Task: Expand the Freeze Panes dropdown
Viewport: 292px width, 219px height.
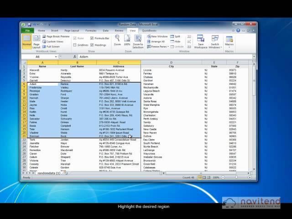Action: click(158, 47)
